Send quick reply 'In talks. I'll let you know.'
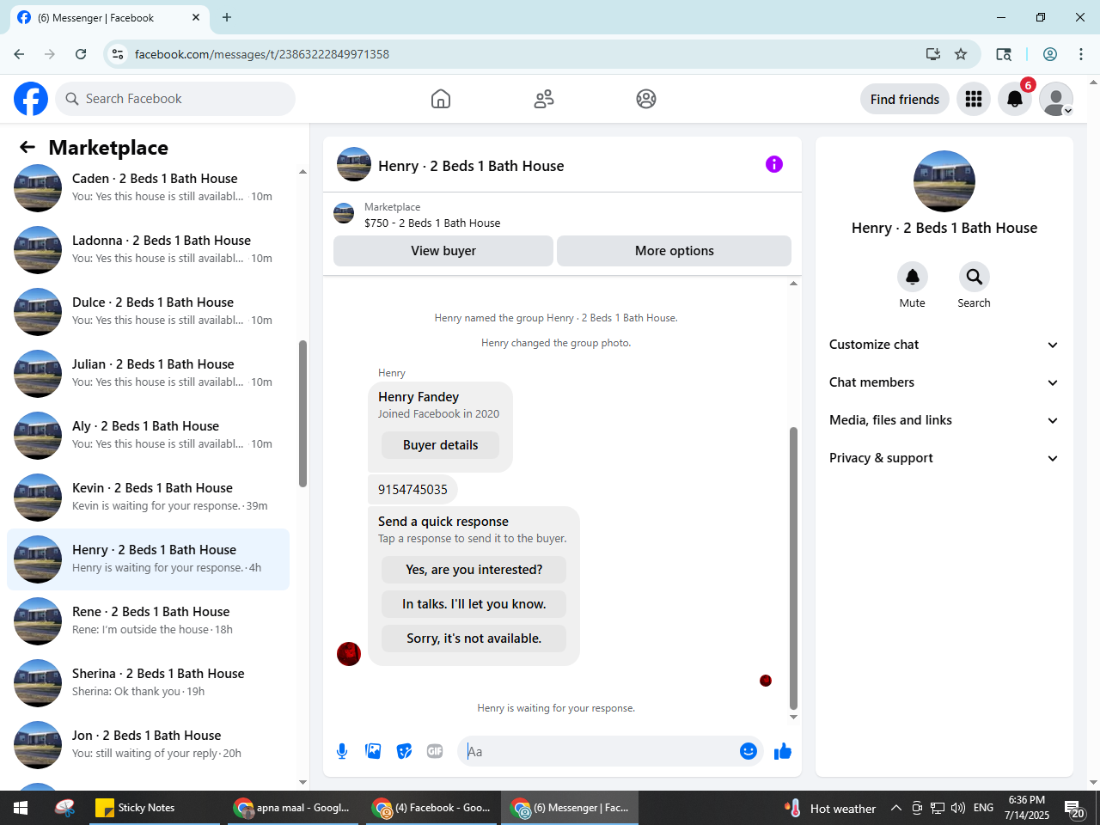 pyautogui.click(x=474, y=604)
